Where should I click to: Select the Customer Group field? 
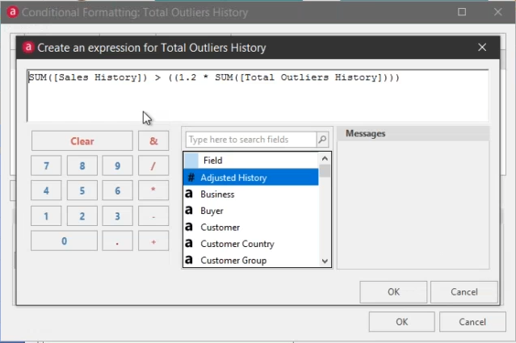(251, 260)
